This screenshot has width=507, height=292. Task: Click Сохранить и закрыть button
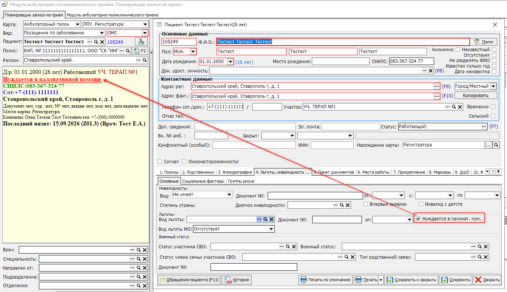click(411, 280)
